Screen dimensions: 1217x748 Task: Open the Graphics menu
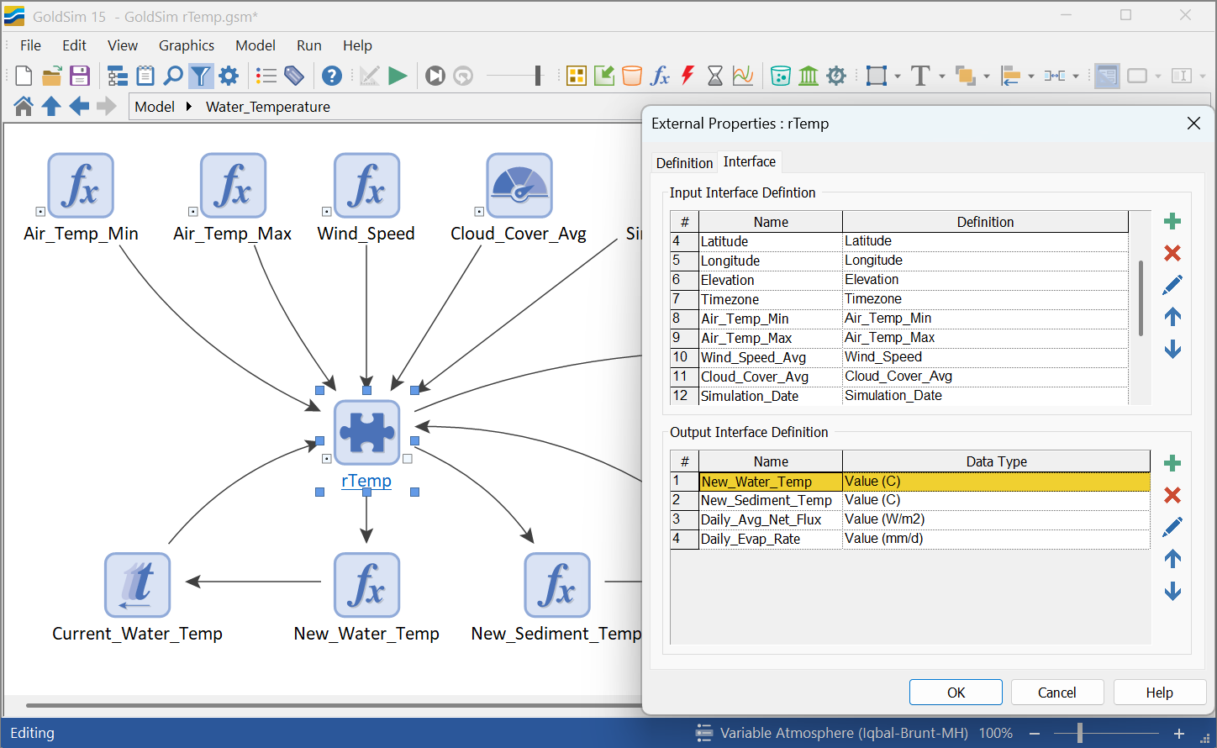pos(187,45)
